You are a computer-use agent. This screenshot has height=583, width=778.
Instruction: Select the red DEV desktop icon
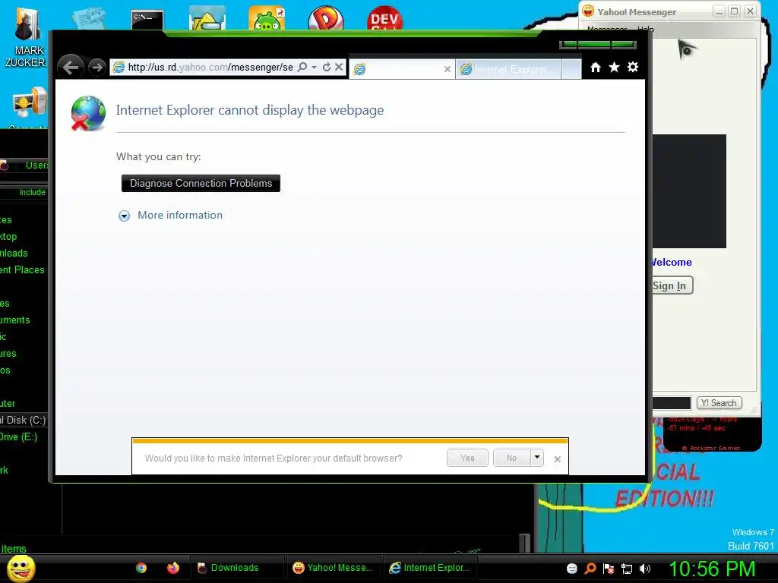tap(384, 19)
